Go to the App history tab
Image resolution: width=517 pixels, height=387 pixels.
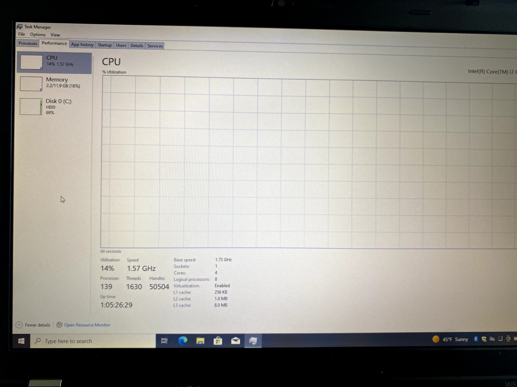[x=82, y=45]
